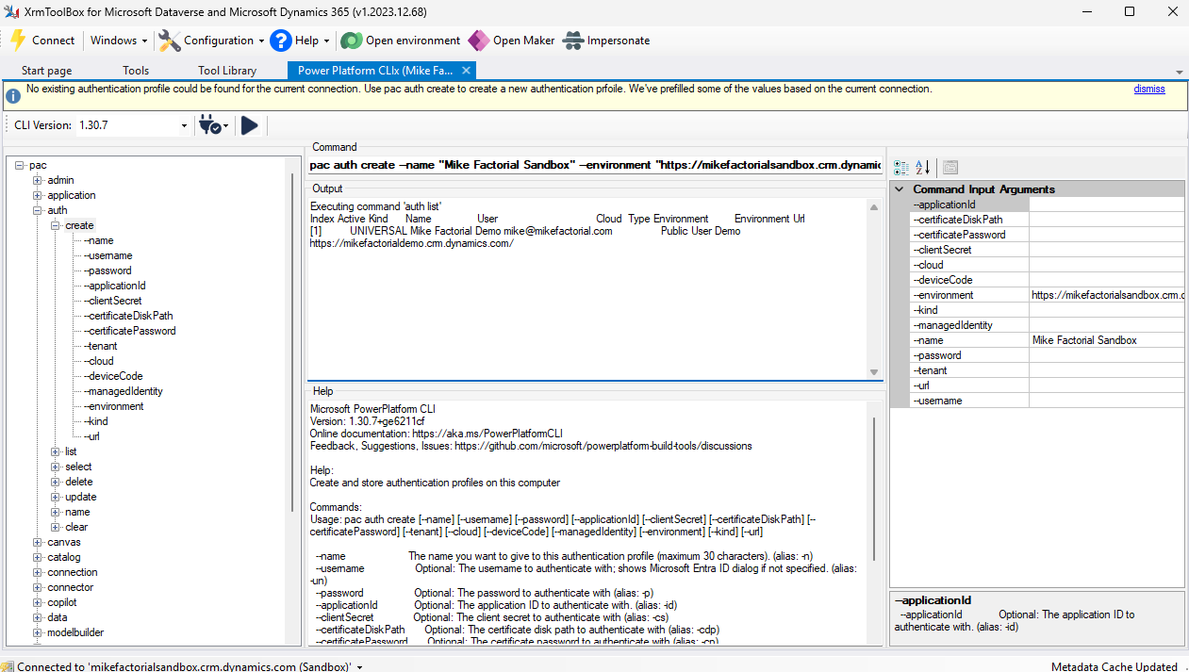This screenshot has width=1189, height=672.
Task: Select the --username tree item
Action: pos(108,255)
